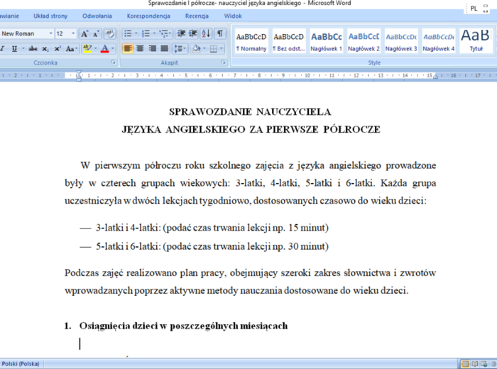Click the first line indent marker on ruler
This screenshot has height=369, width=497.
(x=79, y=73)
